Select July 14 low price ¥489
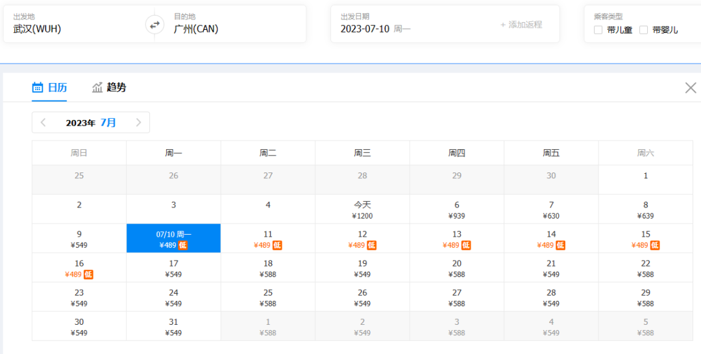The height and width of the screenshot is (354, 701). (x=551, y=239)
